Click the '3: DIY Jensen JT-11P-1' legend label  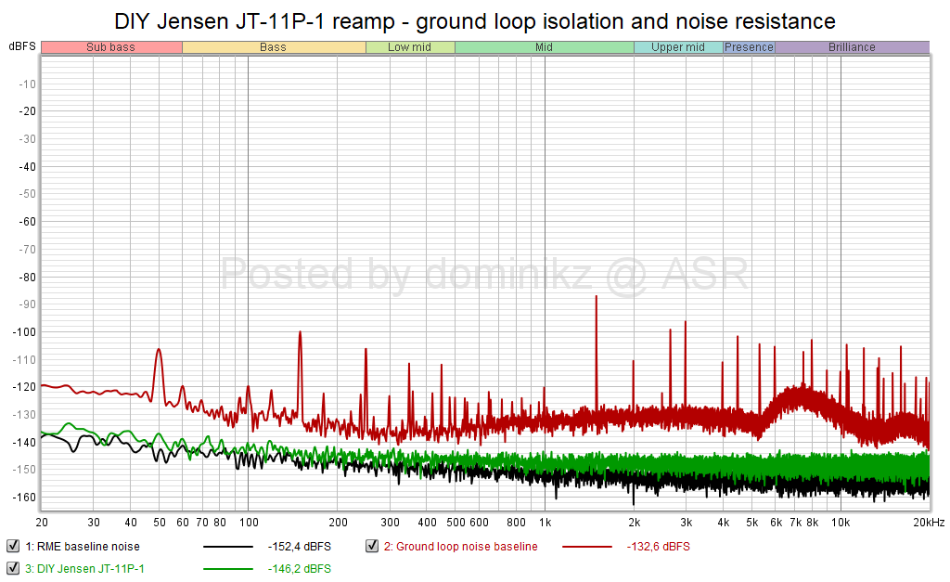[x=84, y=569]
